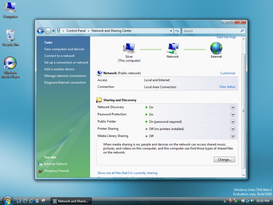Open the Start menu orb
Viewport: 273px width, 205px height.
(x=8, y=201)
